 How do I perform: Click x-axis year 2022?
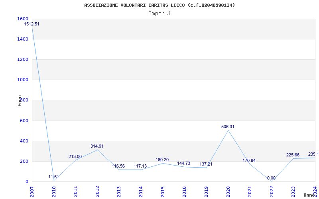pos(272,192)
